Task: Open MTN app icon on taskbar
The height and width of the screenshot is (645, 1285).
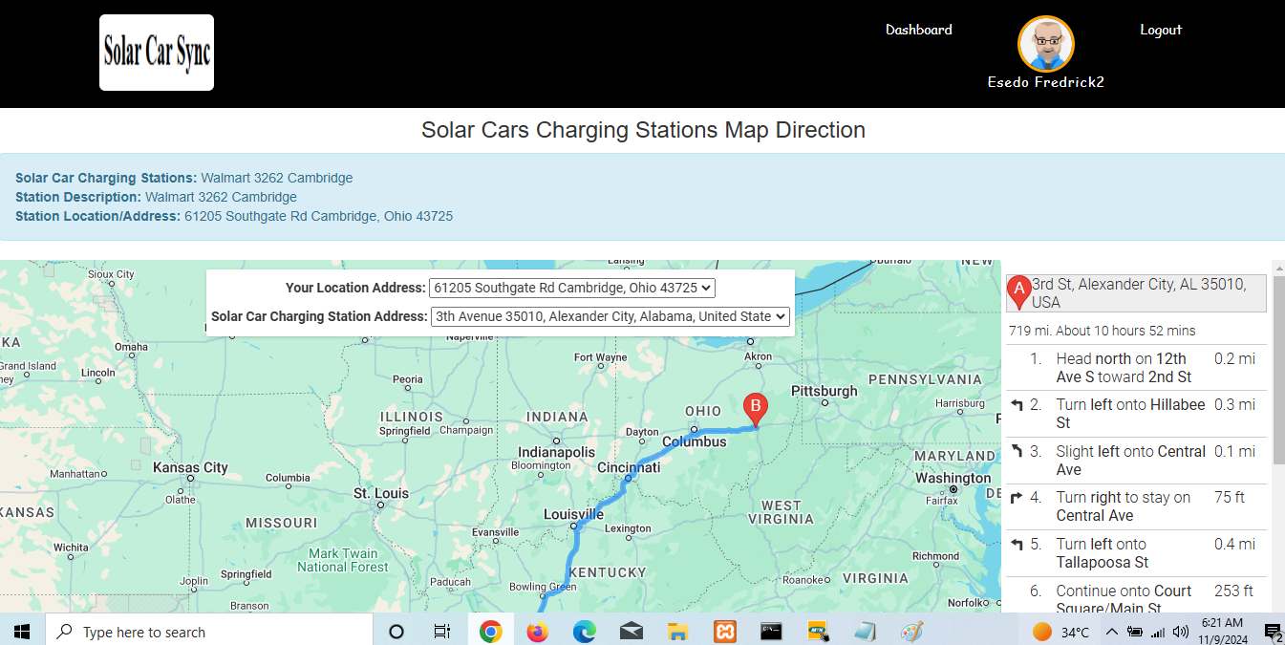Action: (x=818, y=632)
